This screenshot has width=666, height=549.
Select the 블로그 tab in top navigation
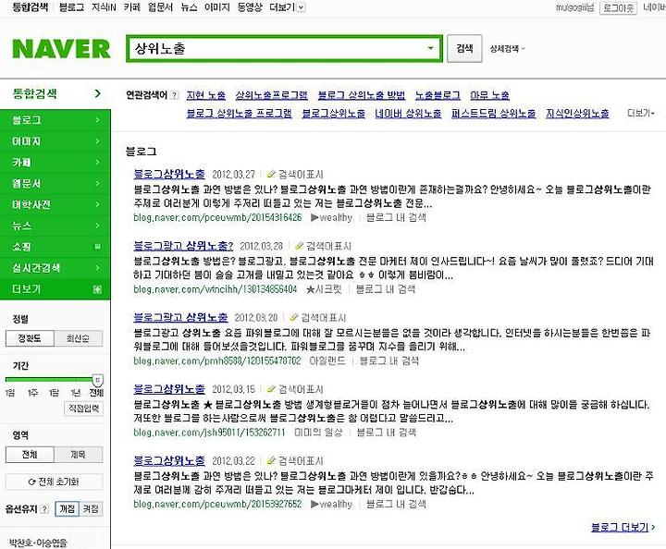(71, 7)
